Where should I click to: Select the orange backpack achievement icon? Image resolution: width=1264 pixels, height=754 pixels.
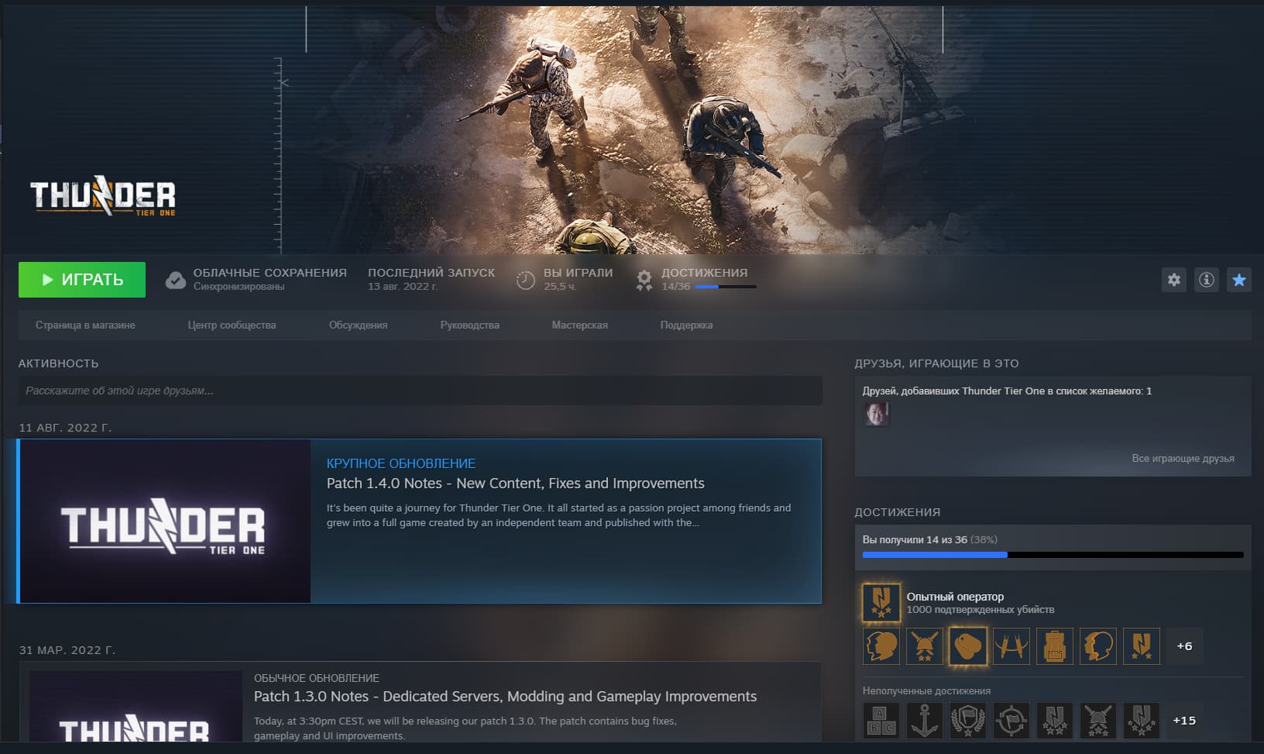click(x=1055, y=646)
